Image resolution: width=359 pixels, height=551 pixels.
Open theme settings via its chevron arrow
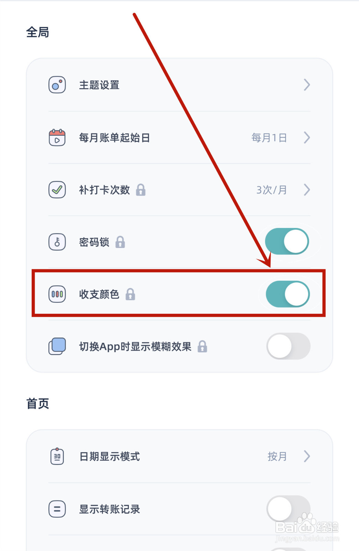tap(307, 85)
